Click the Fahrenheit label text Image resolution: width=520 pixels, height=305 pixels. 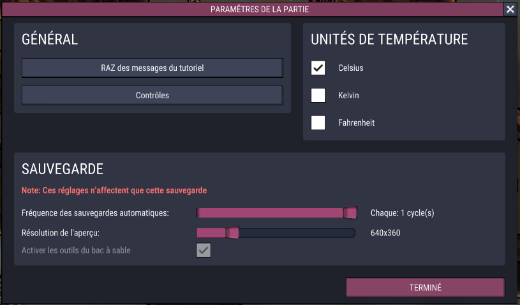point(356,123)
